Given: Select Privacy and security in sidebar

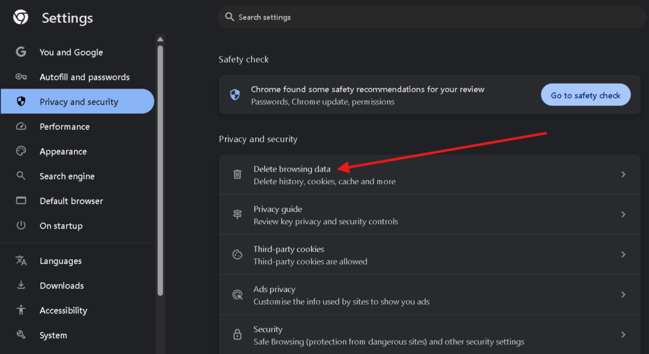Looking at the screenshot, I should coord(77,101).
